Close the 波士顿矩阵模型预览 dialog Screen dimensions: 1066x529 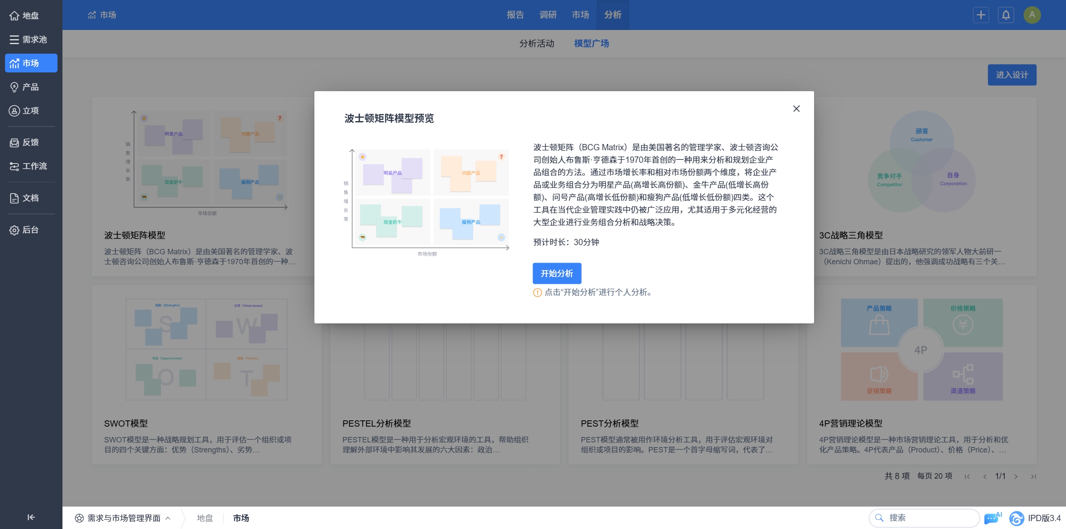(x=796, y=109)
